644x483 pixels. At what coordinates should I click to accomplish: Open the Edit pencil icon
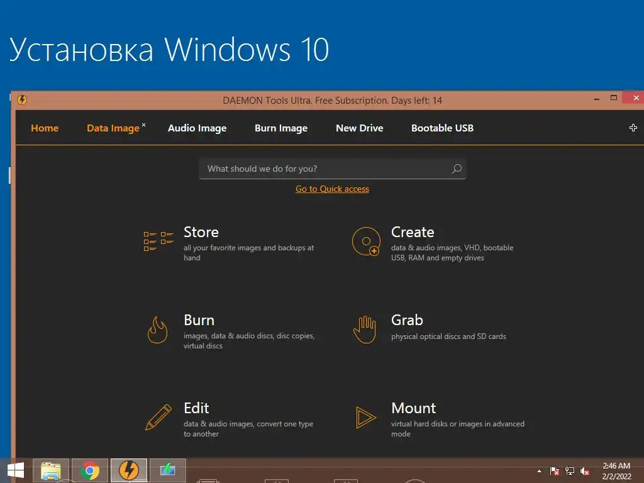158,418
